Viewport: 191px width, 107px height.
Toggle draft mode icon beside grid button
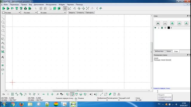tap(70, 8)
